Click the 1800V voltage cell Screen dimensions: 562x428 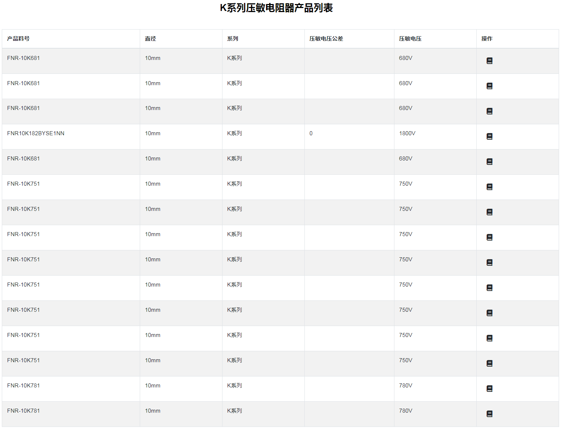tap(407, 133)
